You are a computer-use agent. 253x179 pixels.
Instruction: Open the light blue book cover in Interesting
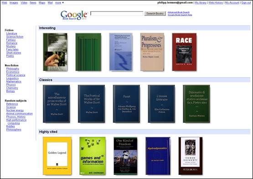pyautogui.click(x=121, y=52)
